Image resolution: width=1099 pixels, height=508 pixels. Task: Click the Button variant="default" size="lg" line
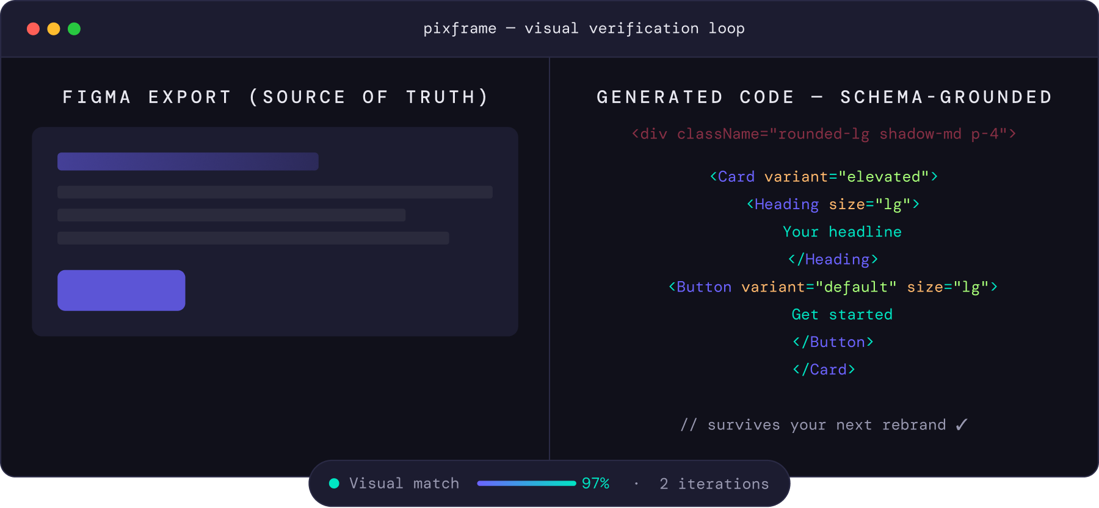click(x=833, y=287)
